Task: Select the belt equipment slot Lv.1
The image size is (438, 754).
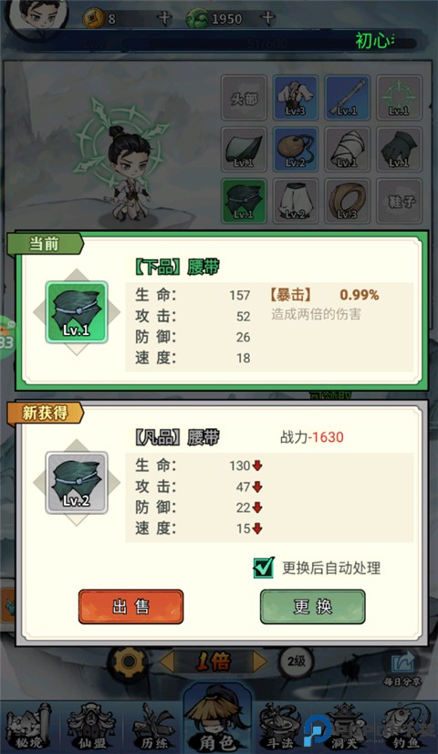Action: 244,201
